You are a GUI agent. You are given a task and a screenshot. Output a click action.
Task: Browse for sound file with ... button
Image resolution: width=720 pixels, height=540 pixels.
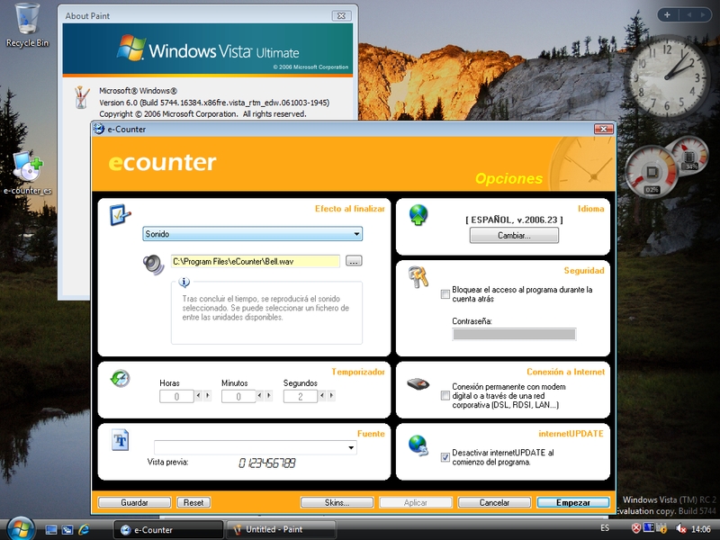click(354, 261)
